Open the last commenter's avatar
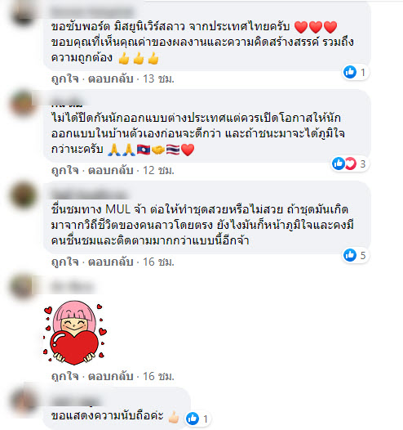The height and width of the screenshot is (430, 403). [x=24, y=401]
